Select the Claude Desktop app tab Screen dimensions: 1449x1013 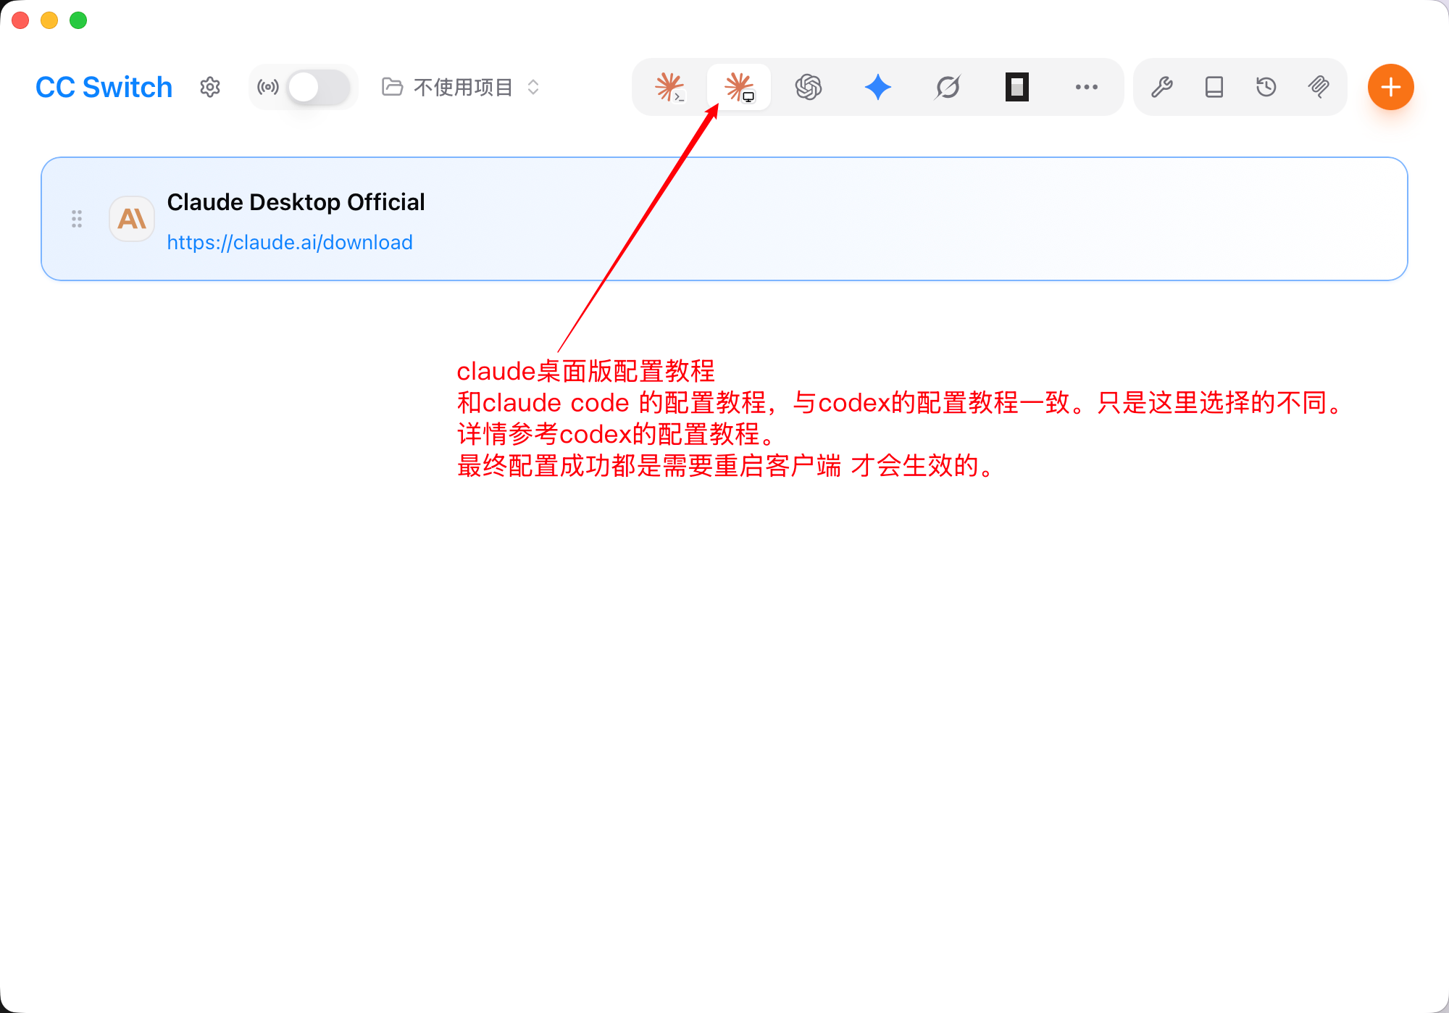[739, 87]
